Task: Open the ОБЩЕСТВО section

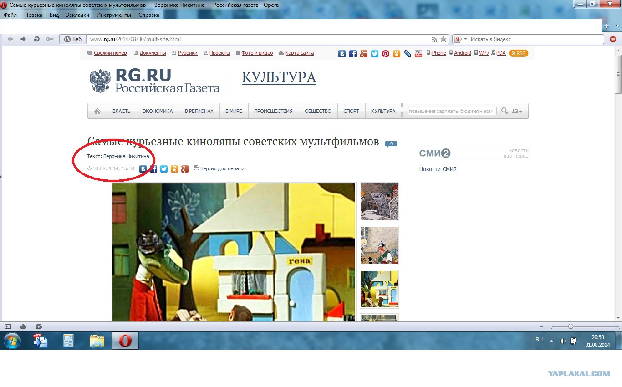Action: point(318,111)
